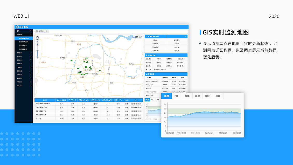Open the 实时报警数据 submenu item
The height and width of the screenshot is (165, 293).
click(24, 49)
